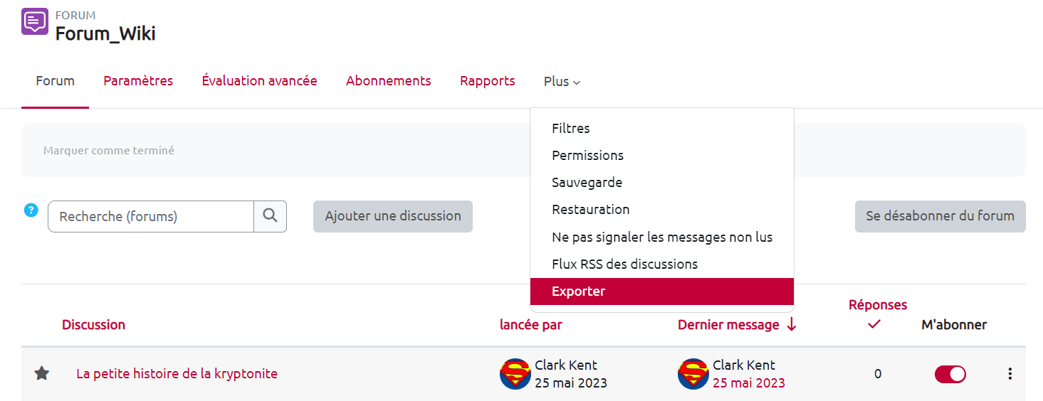Click the Dernier message sort arrow
This screenshot has width=1043, height=401.
791,325
